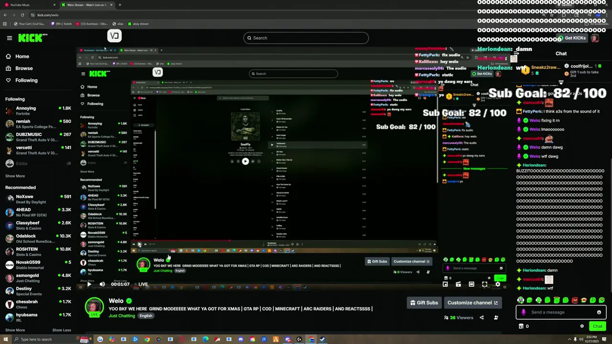Jump to LIVE in the player
Image resolution: width=612 pixels, height=344 pixels.
tap(143, 284)
